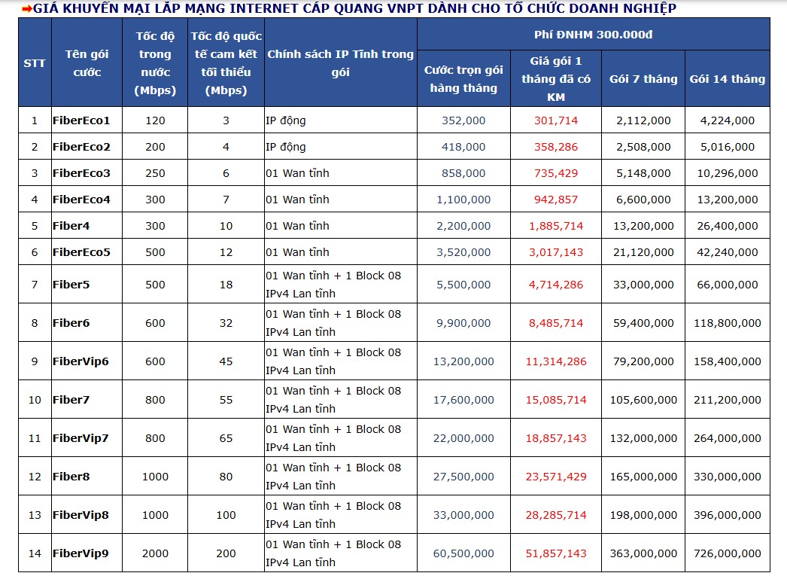Click the FiberVip9 package name

81,553
